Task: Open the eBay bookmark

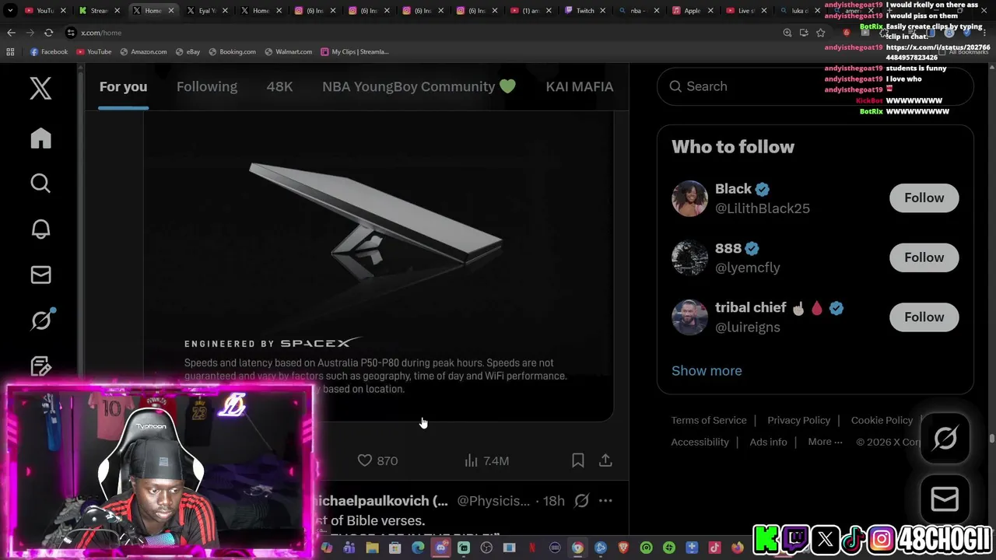Action: pyautogui.click(x=188, y=51)
